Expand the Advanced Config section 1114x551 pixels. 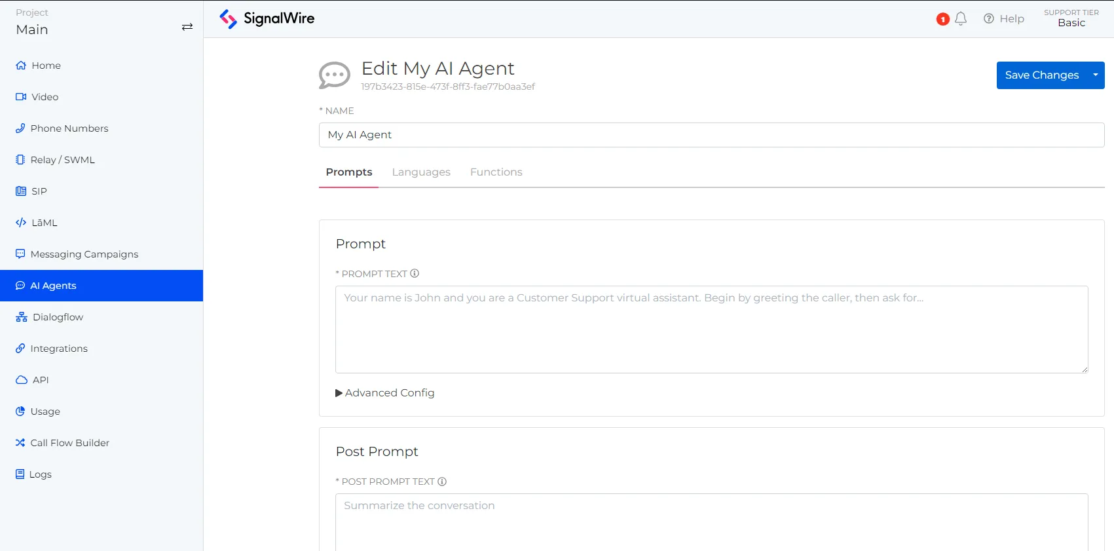(x=385, y=392)
